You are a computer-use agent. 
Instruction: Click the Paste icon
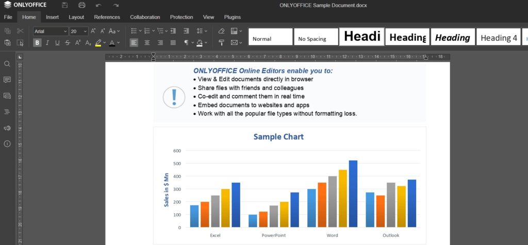point(7,43)
